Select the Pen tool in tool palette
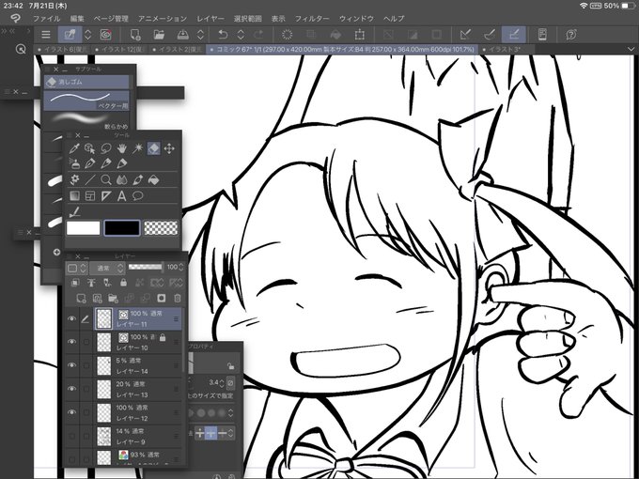 pyautogui.click(x=89, y=163)
